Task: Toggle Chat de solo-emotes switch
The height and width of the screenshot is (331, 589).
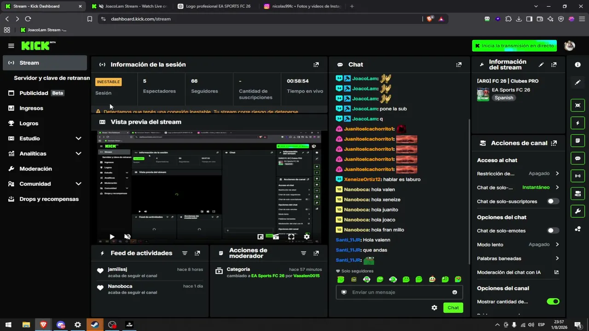Action: (553, 230)
